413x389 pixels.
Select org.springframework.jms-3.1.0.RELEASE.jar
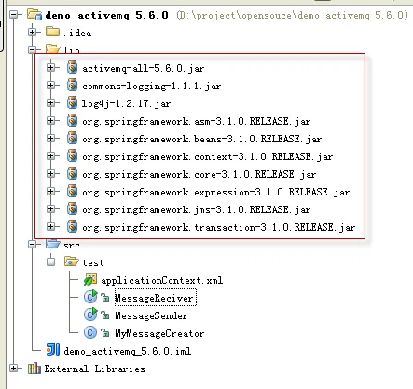pyautogui.click(x=196, y=209)
